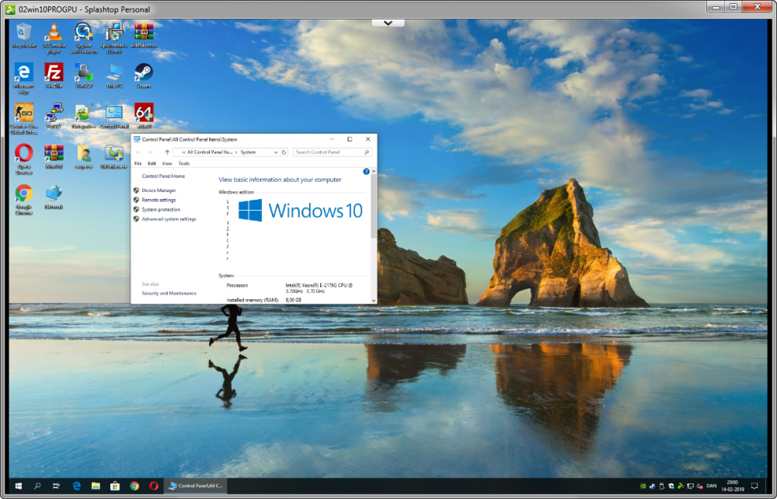The image size is (777, 499).
Task: Click the Search Control Panel field
Action: pos(332,152)
